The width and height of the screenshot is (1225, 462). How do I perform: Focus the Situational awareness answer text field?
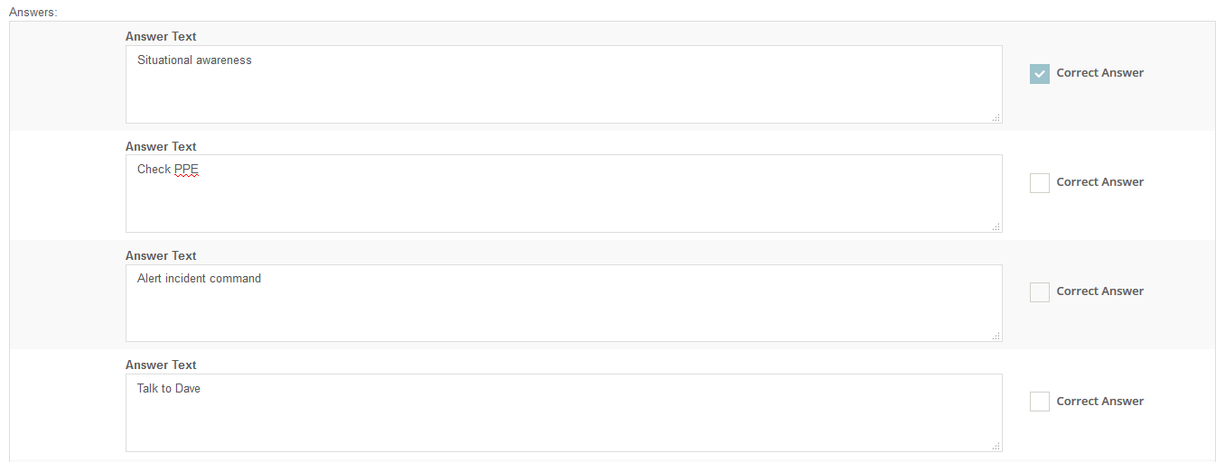pos(564,84)
